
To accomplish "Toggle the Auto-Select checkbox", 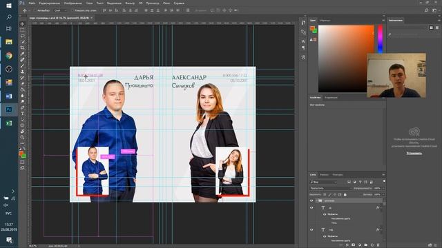I will [x=35, y=10].
